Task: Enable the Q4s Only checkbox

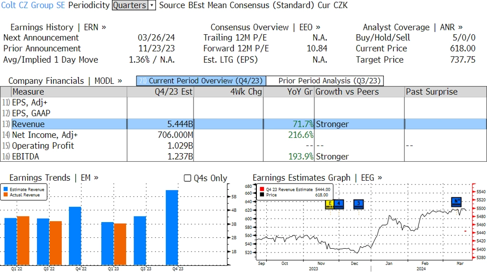Action: [x=187, y=178]
